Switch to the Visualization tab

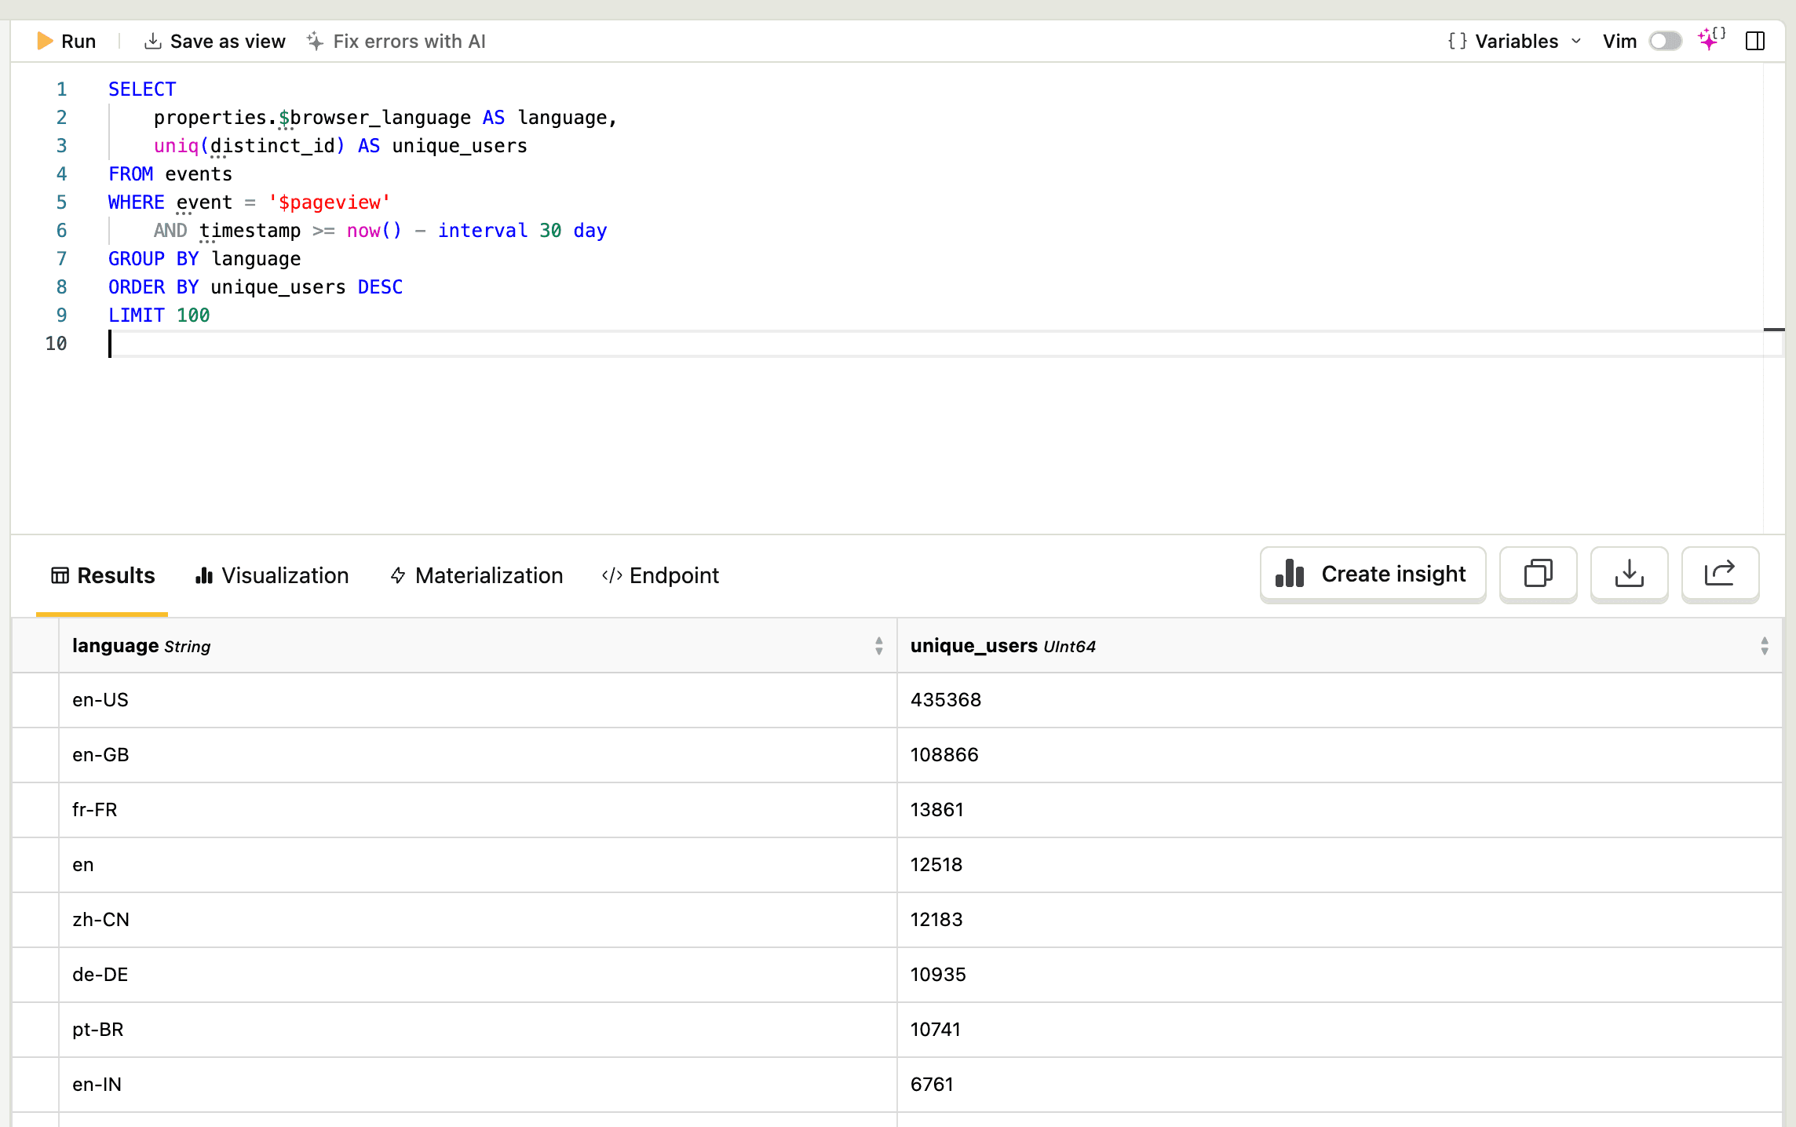(272, 575)
